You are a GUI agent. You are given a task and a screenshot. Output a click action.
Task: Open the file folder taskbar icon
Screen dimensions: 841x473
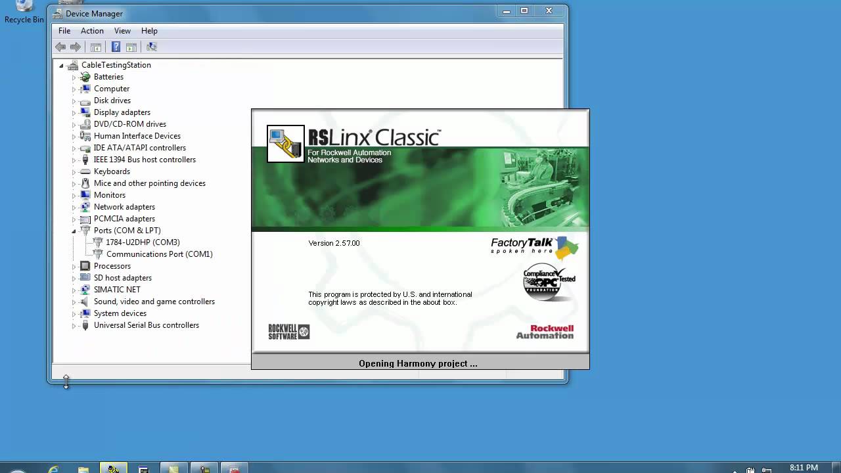tap(83, 469)
